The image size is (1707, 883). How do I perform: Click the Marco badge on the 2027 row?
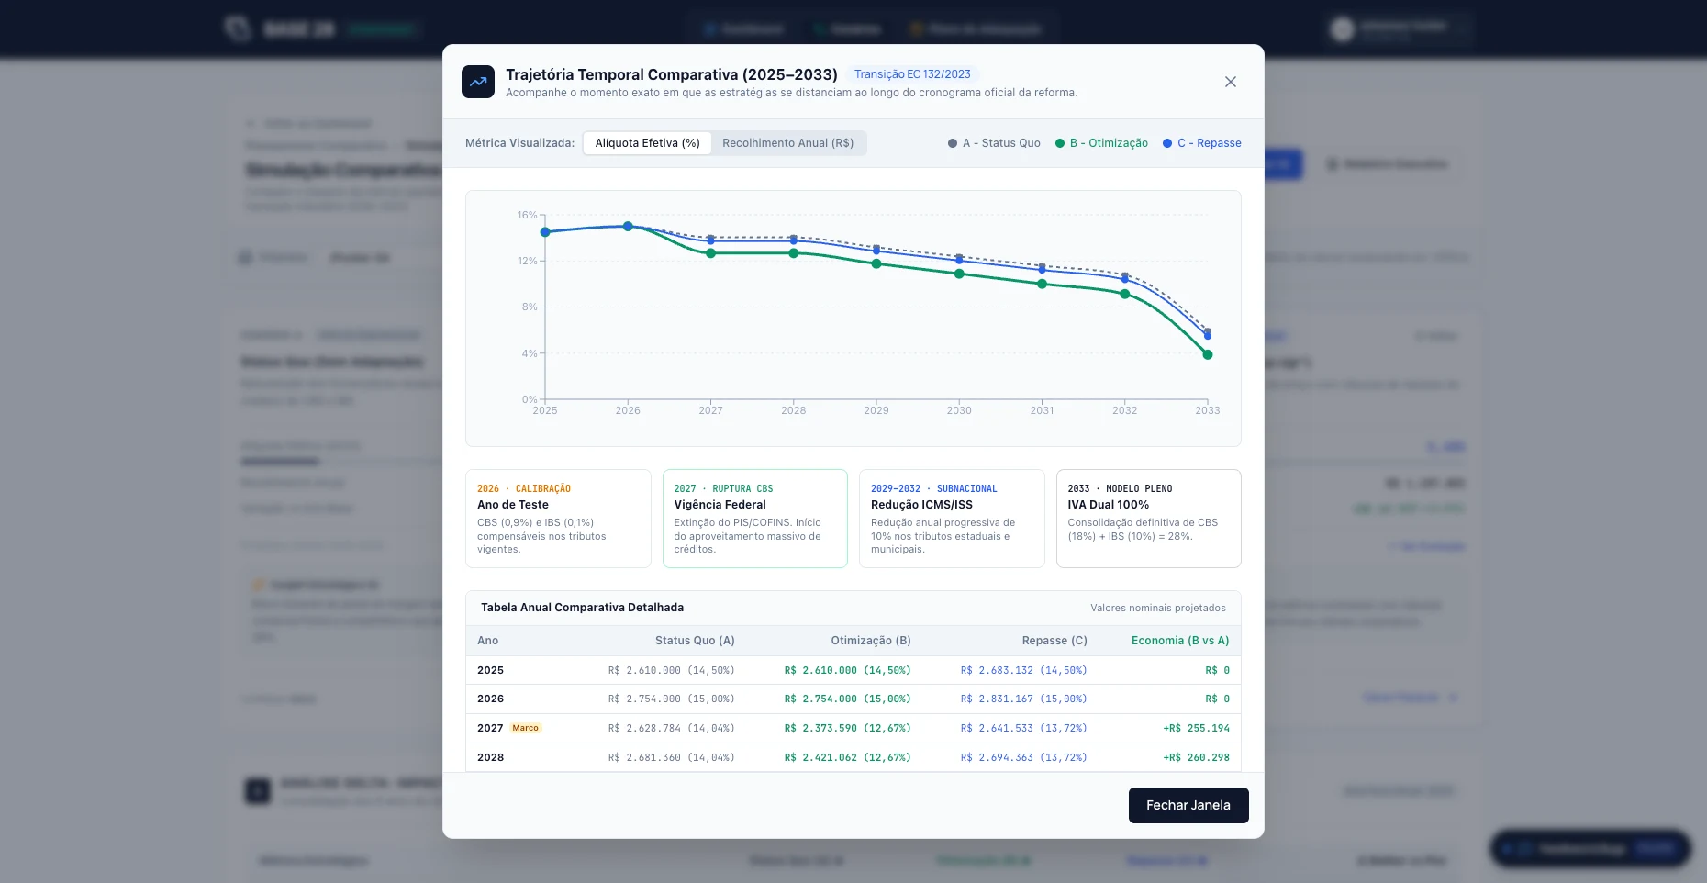point(526,728)
